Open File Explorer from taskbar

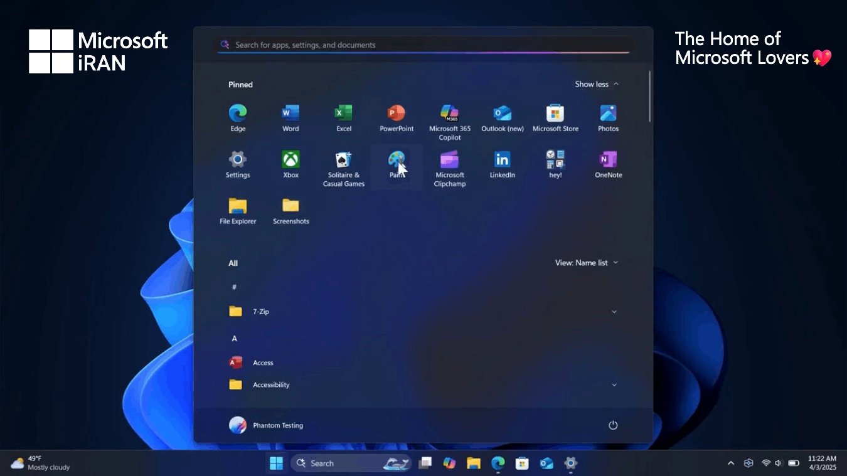(474, 463)
